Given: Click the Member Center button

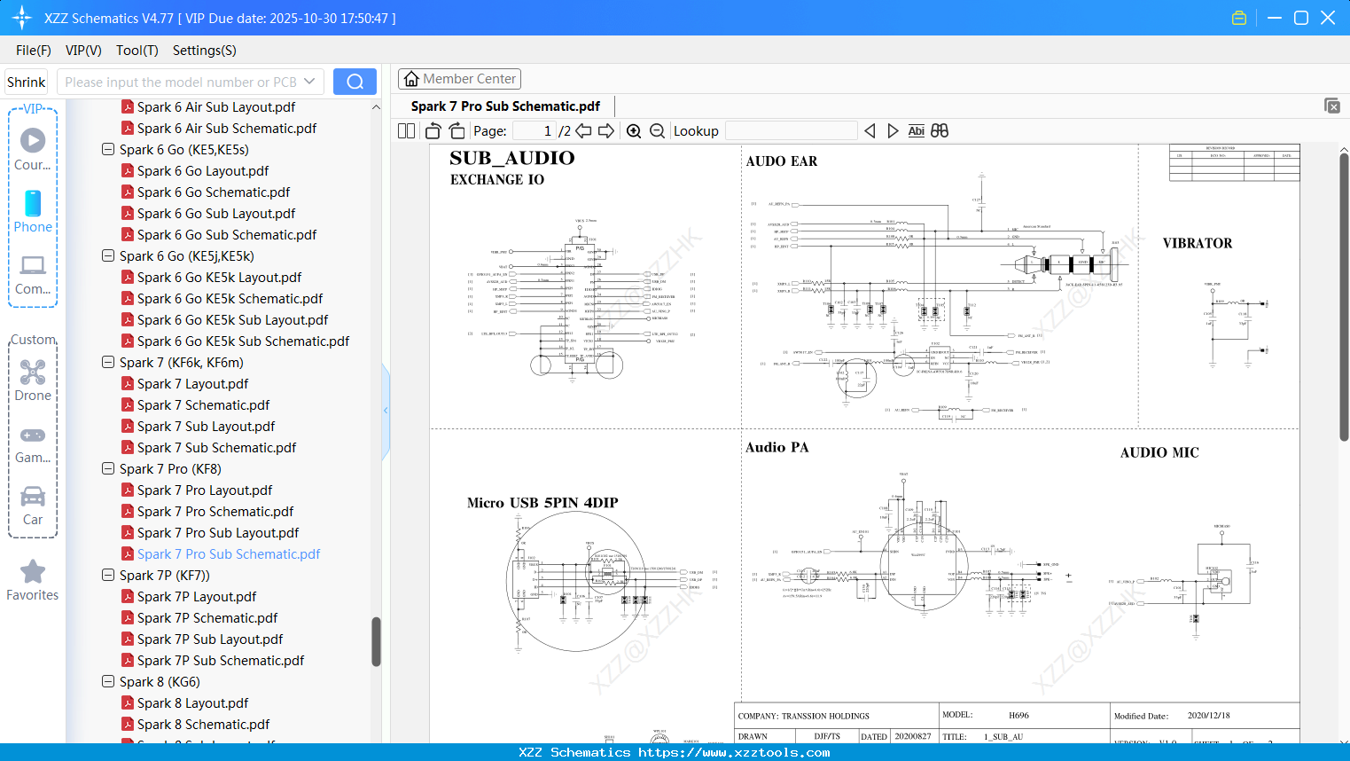Looking at the screenshot, I should [459, 78].
